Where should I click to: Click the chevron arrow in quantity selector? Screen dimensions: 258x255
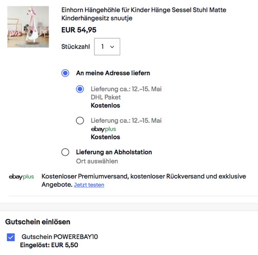tap(112, 47)
